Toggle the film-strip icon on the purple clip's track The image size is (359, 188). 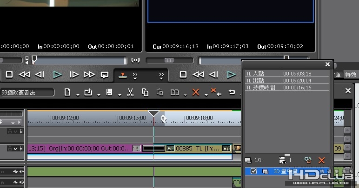pyautogui.click(x=21, y=149)
